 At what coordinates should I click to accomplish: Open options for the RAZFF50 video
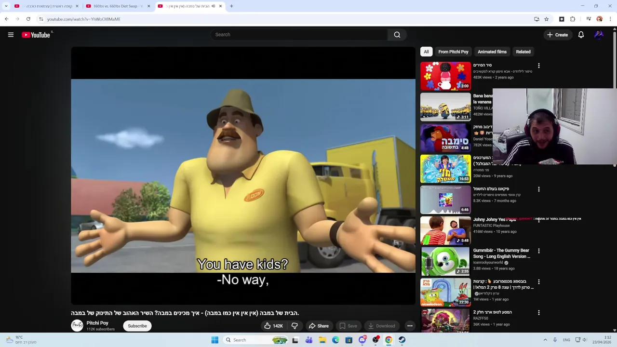tap(539, 312)
